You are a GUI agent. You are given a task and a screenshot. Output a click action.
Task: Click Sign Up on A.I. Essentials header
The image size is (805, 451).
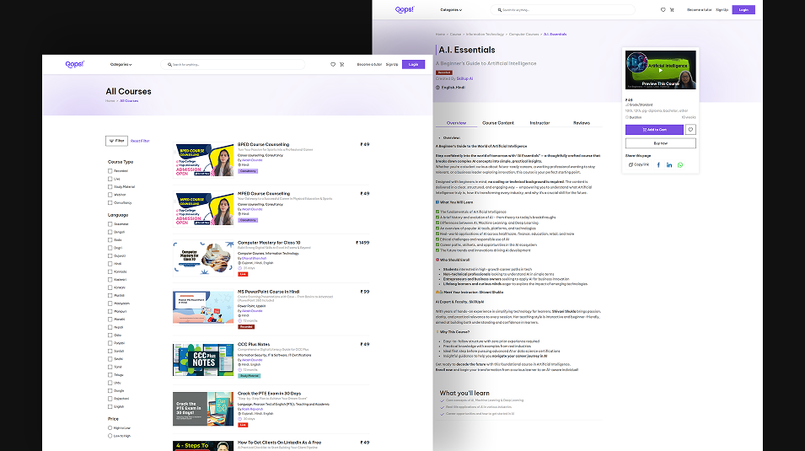(x=722, y=10)
